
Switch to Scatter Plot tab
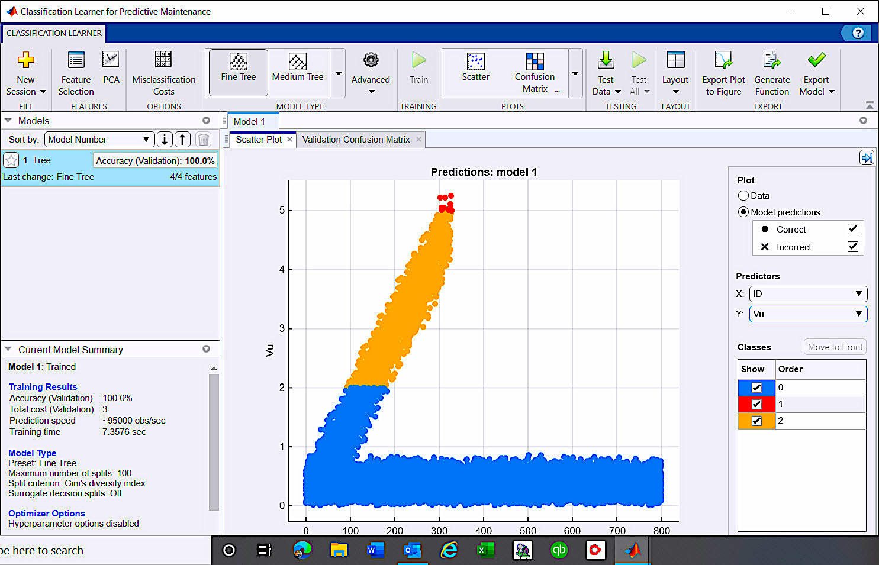pyautogui.click(x=259, y=140)
